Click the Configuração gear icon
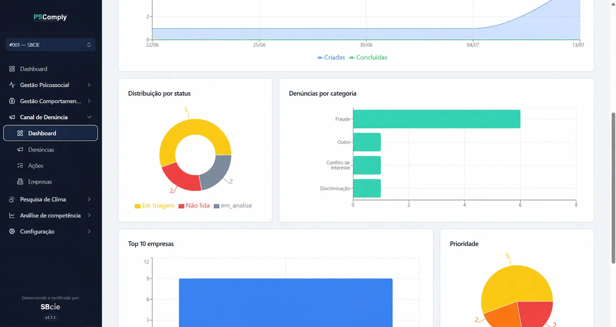616x327 pixels. 12,231
